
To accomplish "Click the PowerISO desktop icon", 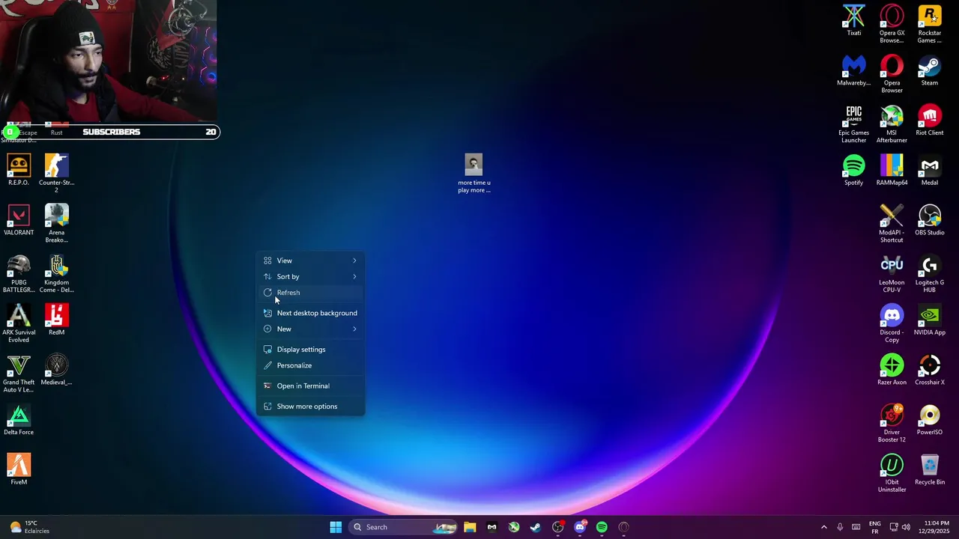I will pyautogui.click(x=930, y=420).
